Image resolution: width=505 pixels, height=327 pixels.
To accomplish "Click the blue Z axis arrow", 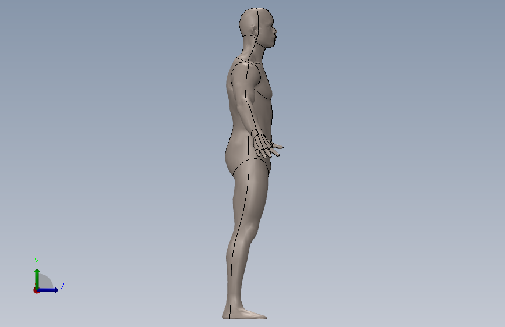I will click(x=48, y=290).
